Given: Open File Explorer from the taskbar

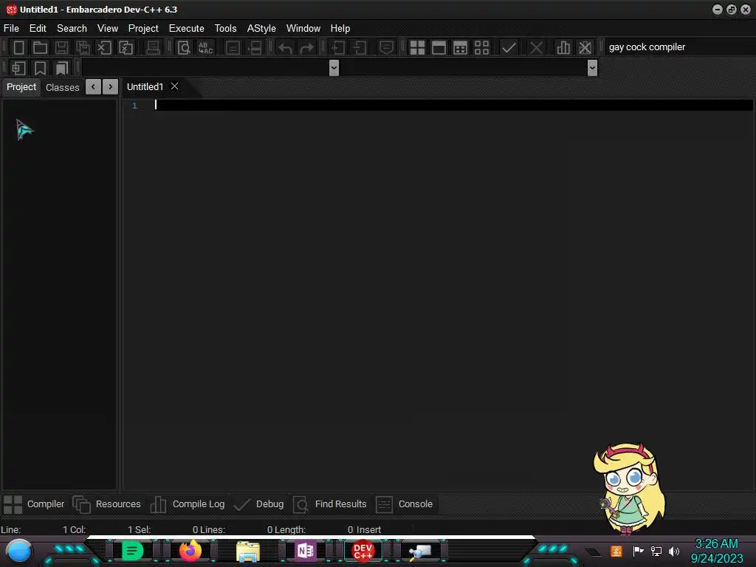Looking at the screenshot, I should coord(248,551).
